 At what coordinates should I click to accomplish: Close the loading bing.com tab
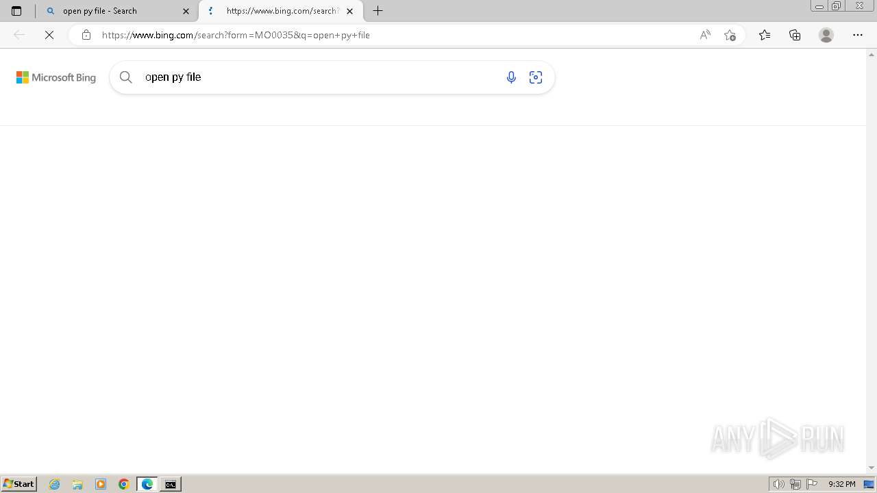(x=350, y=11)
